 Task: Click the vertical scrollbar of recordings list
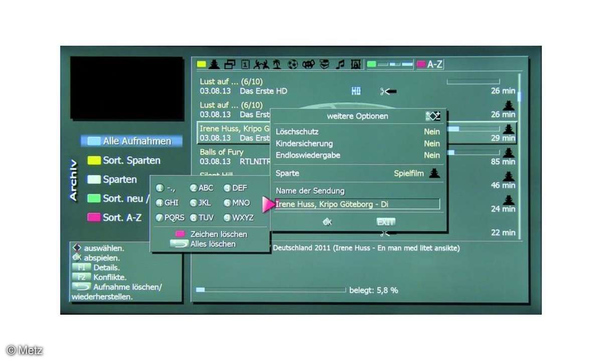coord(520,156)
